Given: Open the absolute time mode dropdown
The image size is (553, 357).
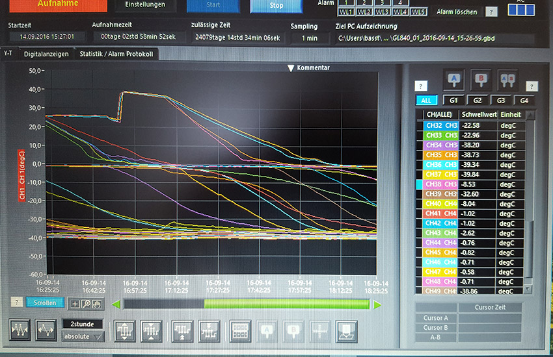Looking at the screenshot, I should (83, 336).
